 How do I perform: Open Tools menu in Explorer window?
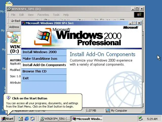pos(56,15)
